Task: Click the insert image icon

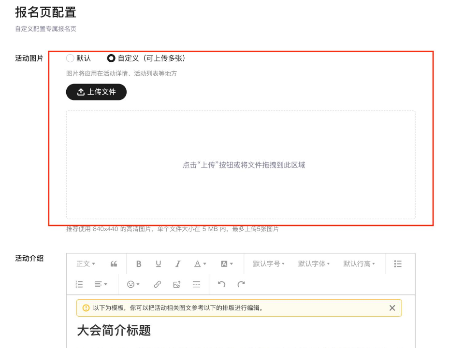Action: pyautogui.click(x=177, y=284)
